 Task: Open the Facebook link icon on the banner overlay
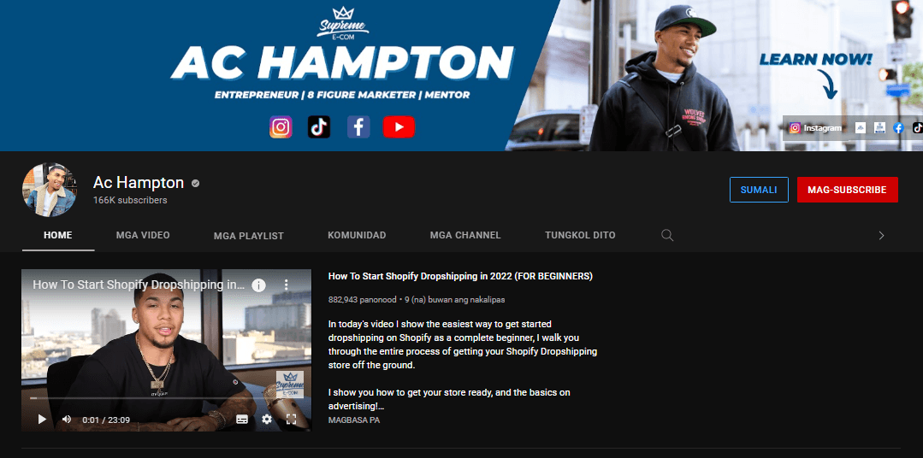tap(898, 127)
